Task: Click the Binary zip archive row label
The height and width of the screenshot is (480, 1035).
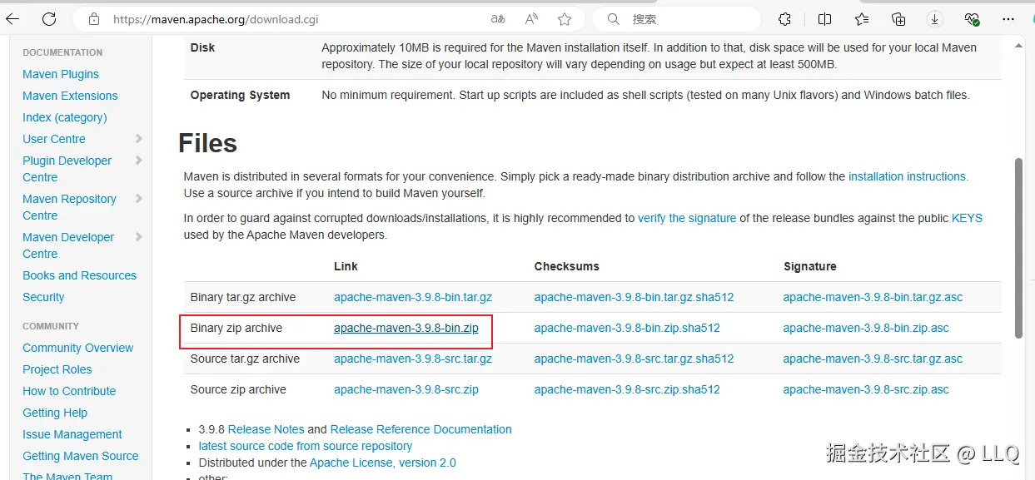Action: 236,328
